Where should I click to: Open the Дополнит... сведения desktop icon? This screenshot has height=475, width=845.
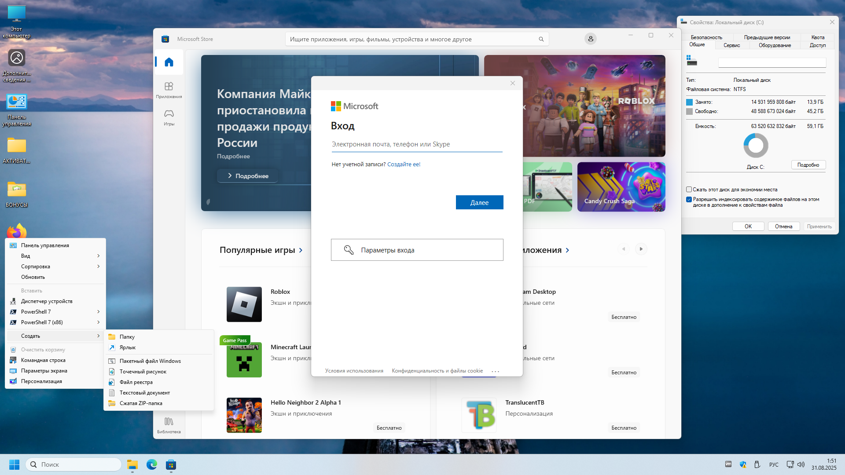click(x=17, y=65)
